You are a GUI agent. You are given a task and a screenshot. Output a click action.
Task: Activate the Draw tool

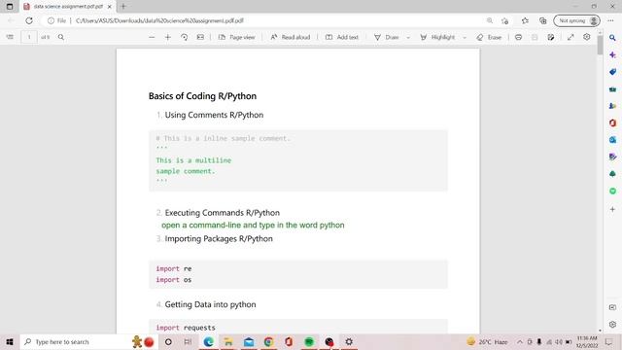point(387,37)
